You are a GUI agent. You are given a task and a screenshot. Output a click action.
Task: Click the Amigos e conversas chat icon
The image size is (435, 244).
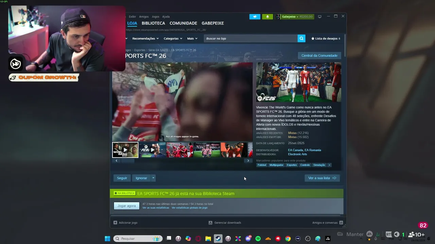341,223
